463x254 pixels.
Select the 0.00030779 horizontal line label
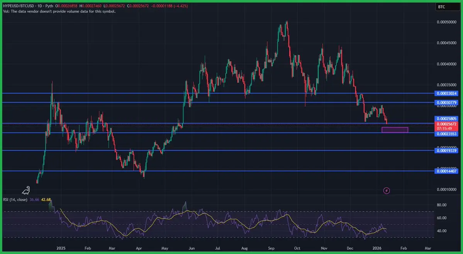click(x=446, y=103)
